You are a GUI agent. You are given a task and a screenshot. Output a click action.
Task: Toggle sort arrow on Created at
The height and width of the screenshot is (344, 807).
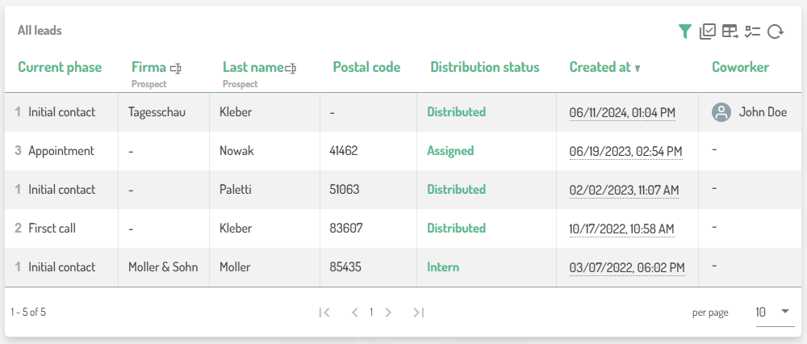click(638, 69)
